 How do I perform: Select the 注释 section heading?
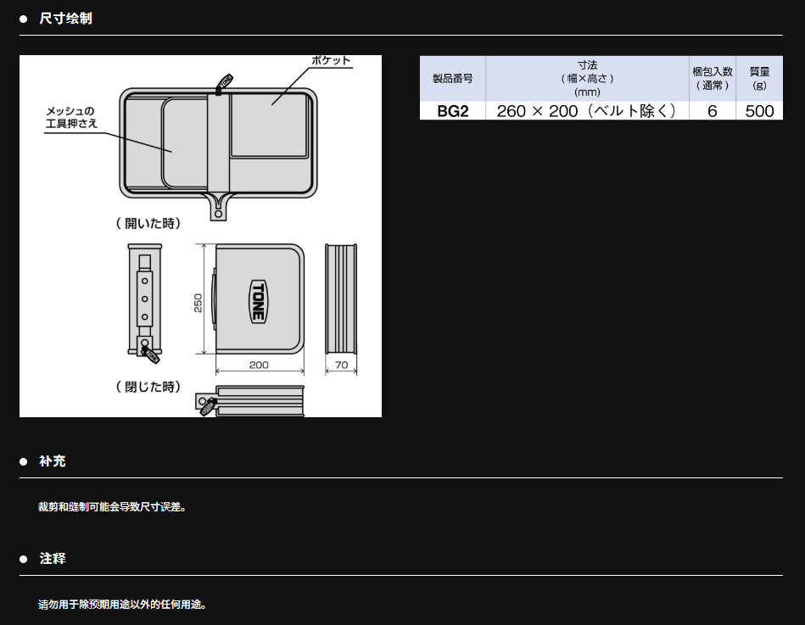tap(52, 559)
